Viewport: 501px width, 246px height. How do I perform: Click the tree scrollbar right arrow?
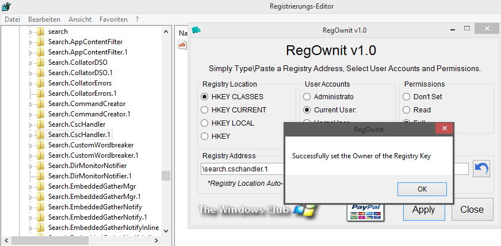pyautogui.click(x=156, y=241)
